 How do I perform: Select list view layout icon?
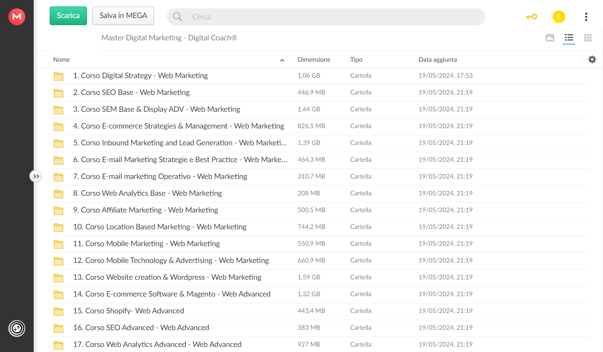(x=569, y=38)
